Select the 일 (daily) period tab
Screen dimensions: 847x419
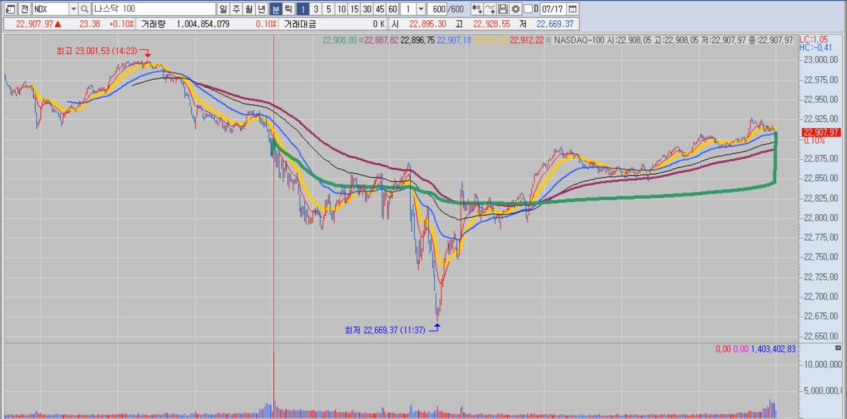223,9
